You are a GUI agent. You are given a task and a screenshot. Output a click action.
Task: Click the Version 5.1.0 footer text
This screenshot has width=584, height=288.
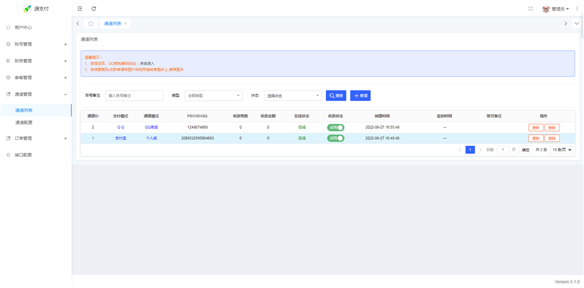coord(567,282)
